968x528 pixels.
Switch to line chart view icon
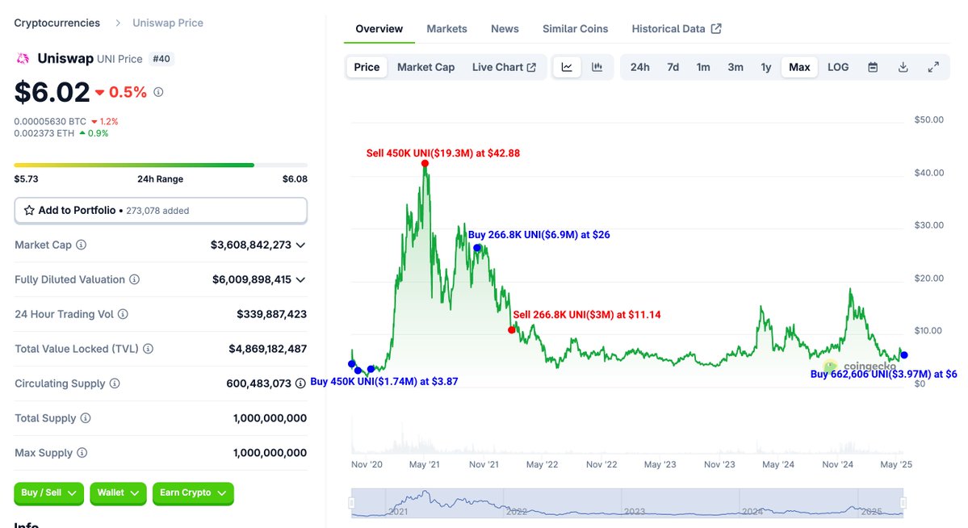(x=567, y=67)
